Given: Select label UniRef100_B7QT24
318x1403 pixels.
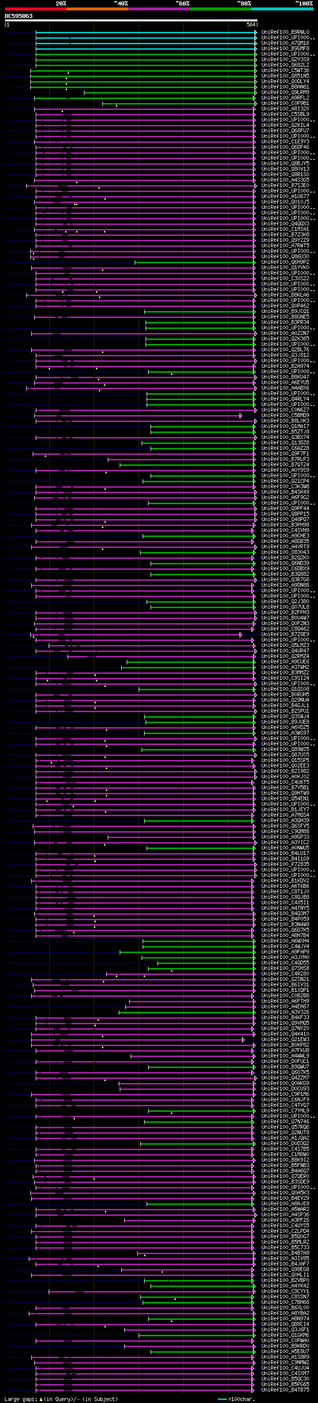Looking at the screenshot, I should tap(285, 464).
